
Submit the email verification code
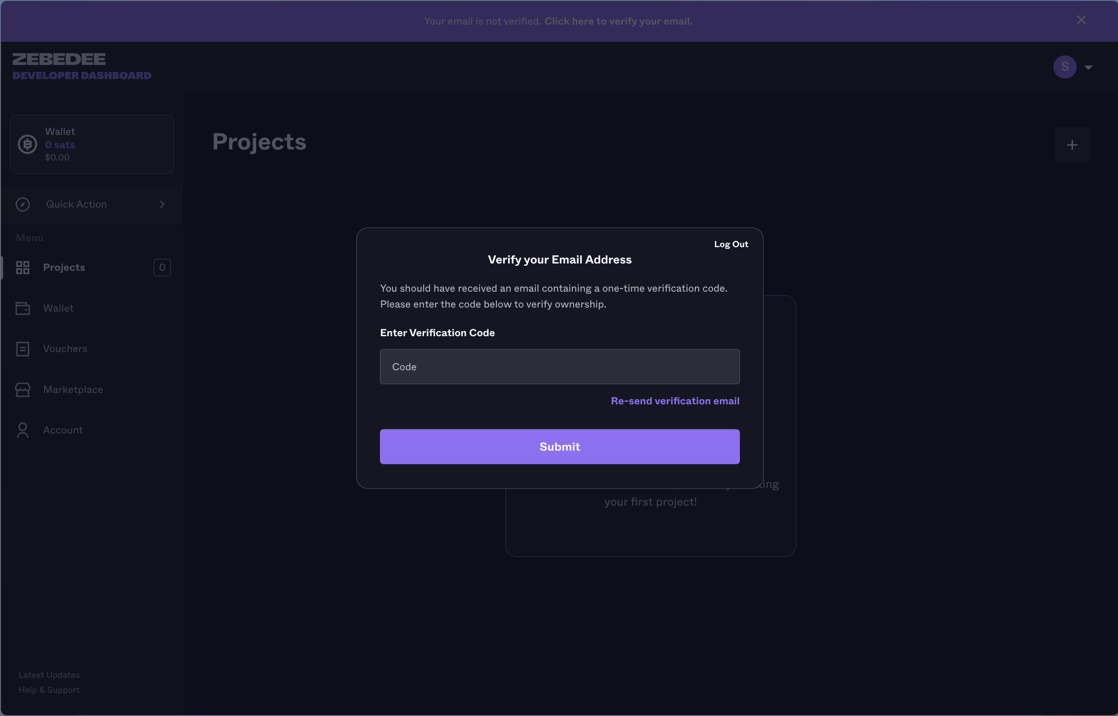(559, 447)
